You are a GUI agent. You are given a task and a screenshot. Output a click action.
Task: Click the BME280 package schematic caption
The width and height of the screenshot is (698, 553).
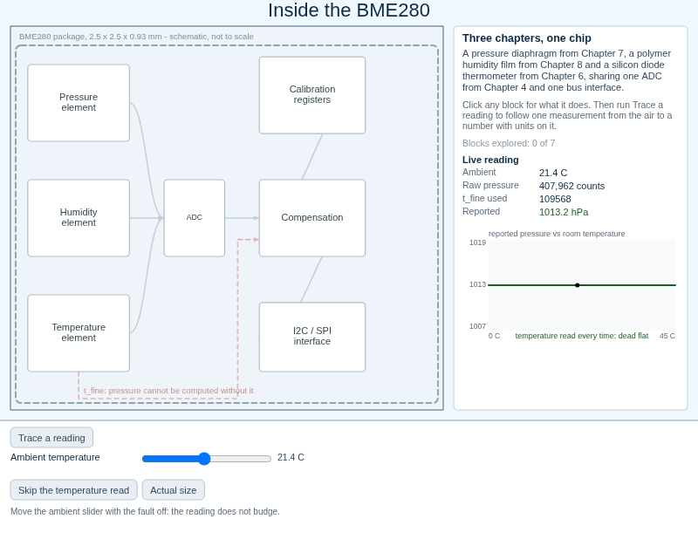click(136, 37)
